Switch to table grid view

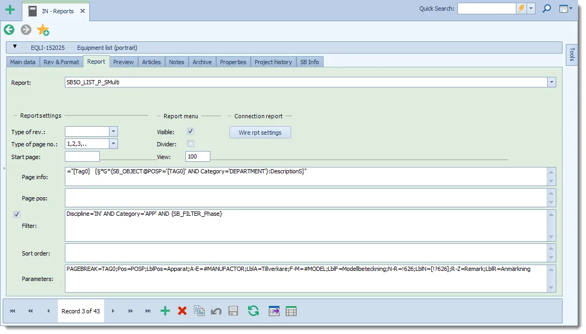click(291, 311)
